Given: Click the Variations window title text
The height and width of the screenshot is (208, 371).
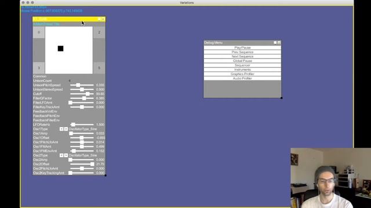Looking at the screenshot, I should 187,2.
